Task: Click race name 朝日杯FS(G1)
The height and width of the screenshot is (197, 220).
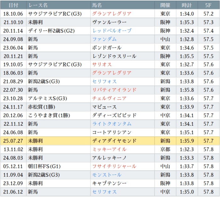Action: click(44, 167)
